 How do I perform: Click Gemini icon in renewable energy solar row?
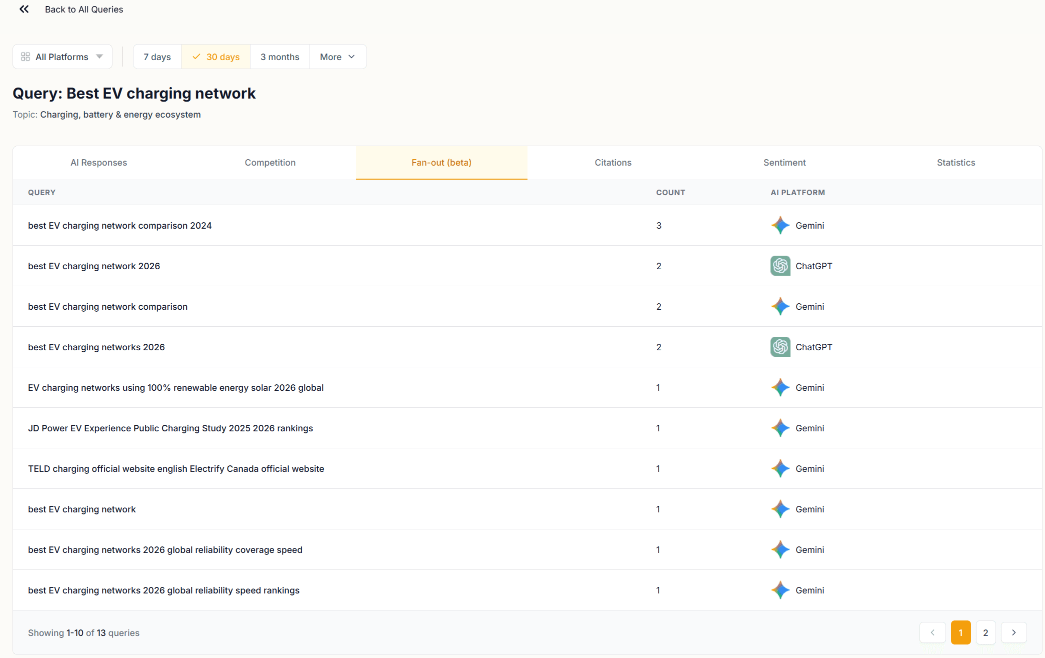click(780, 387)
